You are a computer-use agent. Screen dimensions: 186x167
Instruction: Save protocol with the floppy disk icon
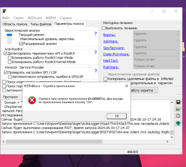178,102
